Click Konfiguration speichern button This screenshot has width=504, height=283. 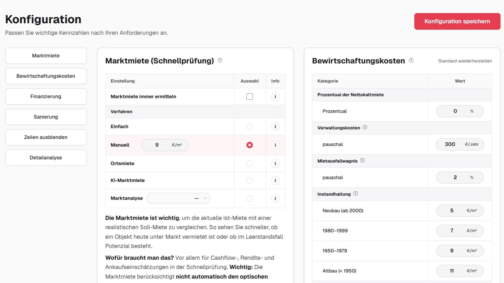457,21
